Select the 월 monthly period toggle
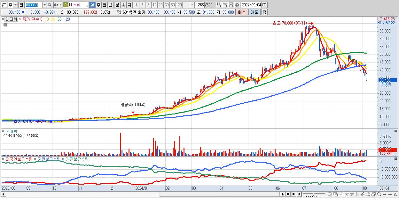The image size is (399, 198). 104,5
